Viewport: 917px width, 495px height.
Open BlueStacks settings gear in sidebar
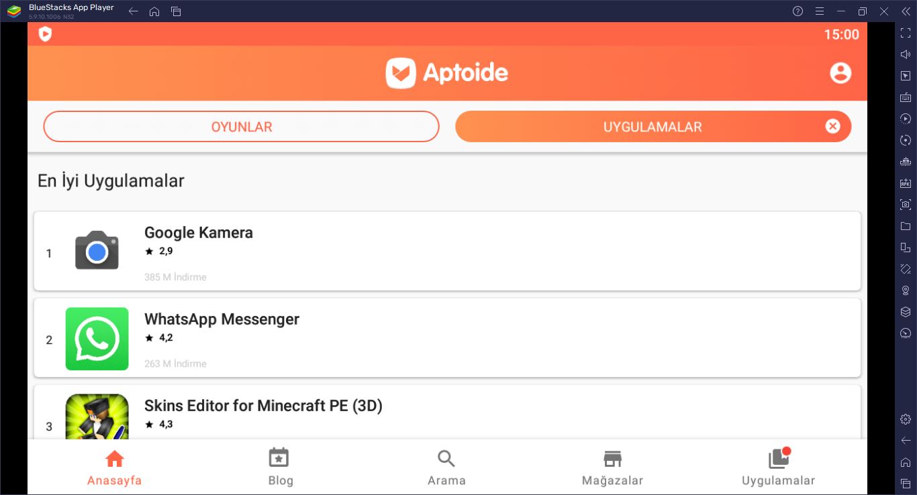906,419
